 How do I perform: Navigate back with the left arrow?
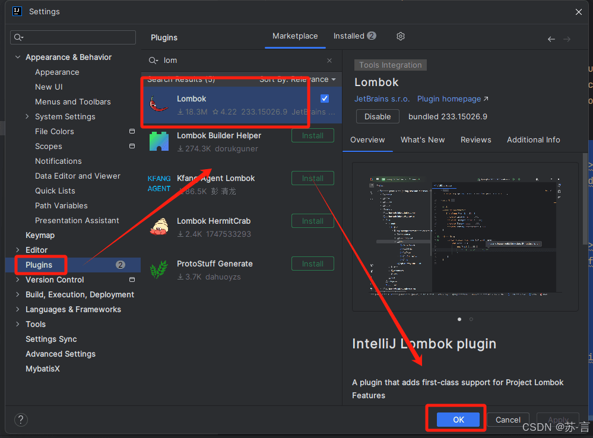point(551,39)
